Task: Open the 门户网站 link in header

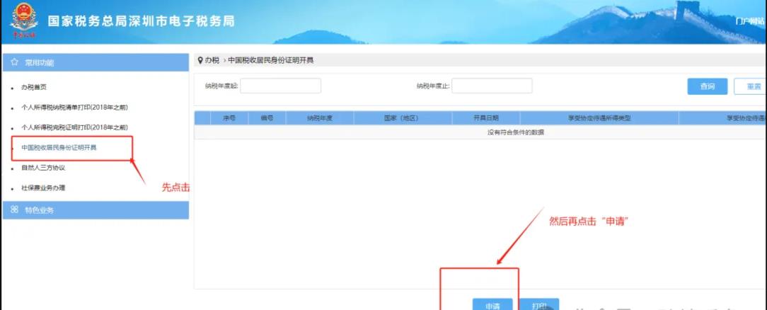Action: pyautogui.click(x=750, y=21)
